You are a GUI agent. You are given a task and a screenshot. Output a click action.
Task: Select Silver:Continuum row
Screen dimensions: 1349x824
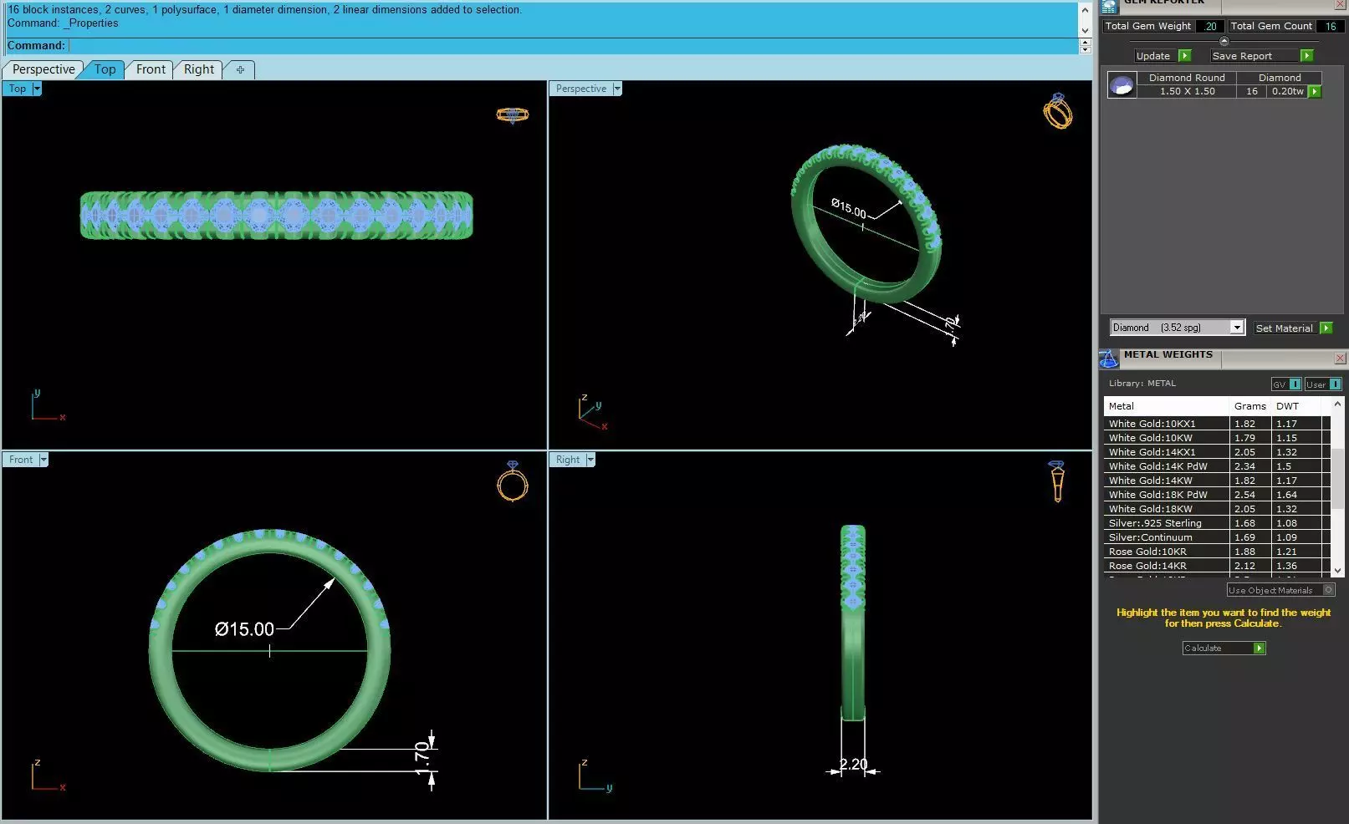[1217, 537]
